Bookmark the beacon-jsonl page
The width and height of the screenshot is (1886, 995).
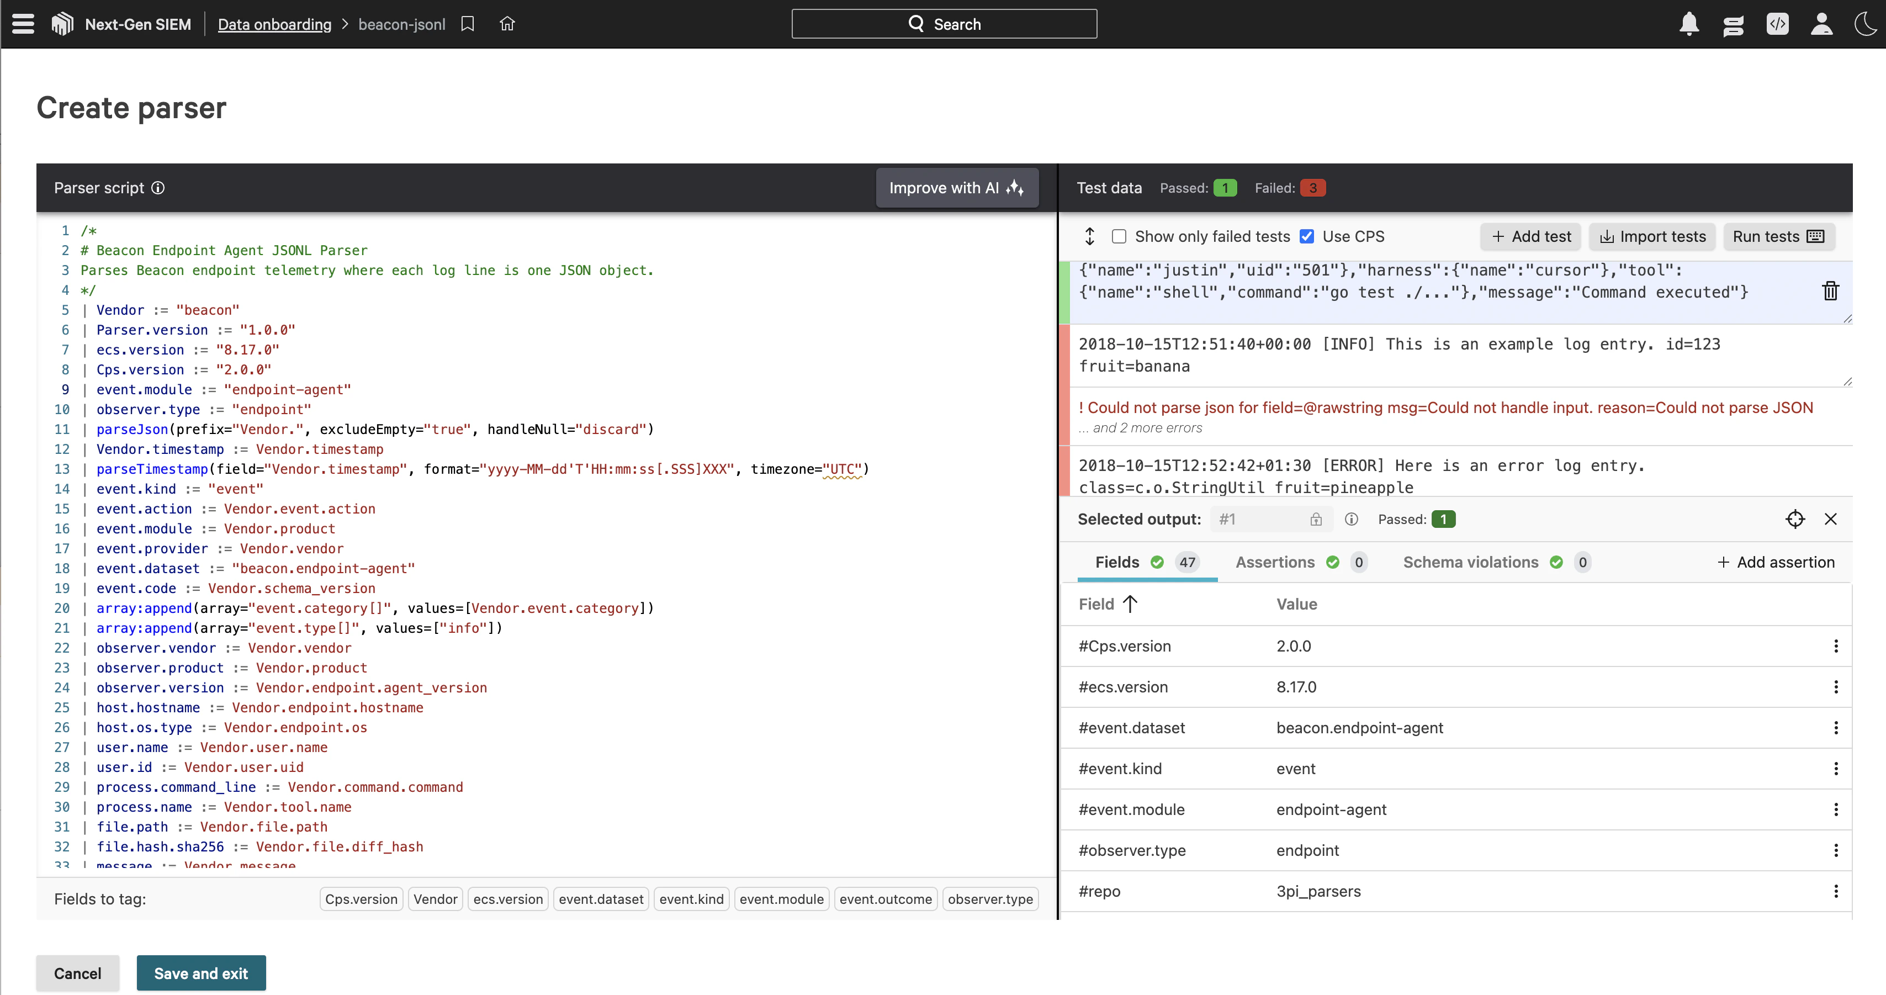[468, 24]
